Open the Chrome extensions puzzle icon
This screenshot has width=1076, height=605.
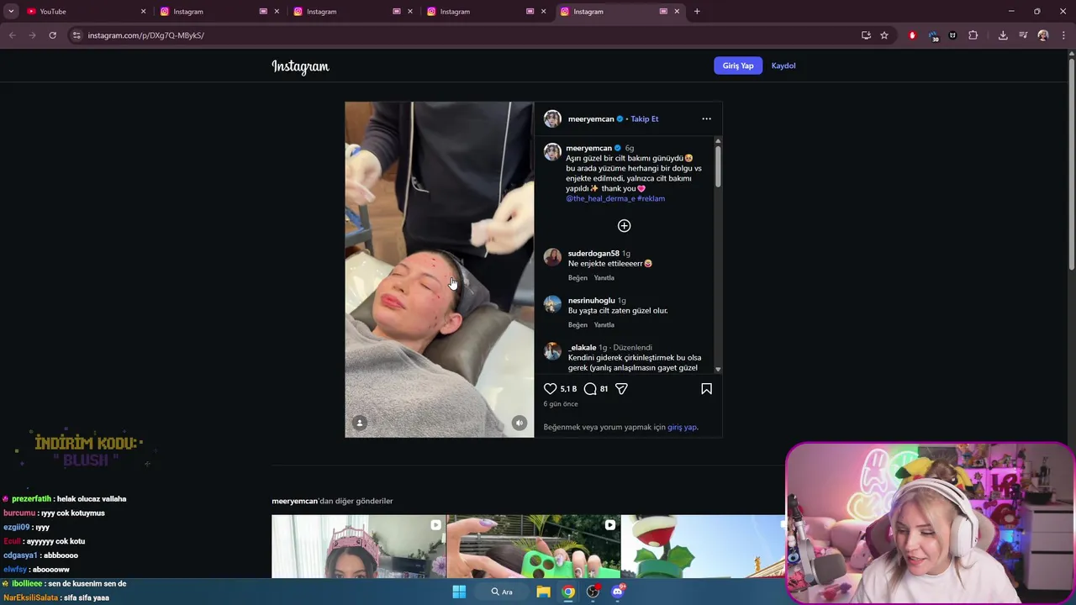(x=973, y=35)
